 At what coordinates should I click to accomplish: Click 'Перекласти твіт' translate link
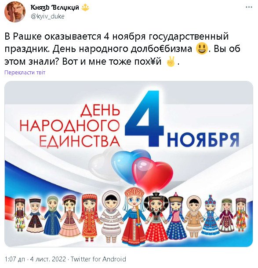click(25, 73)
